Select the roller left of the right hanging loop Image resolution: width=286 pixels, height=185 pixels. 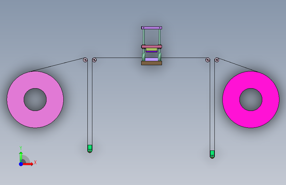pos(207,60)
